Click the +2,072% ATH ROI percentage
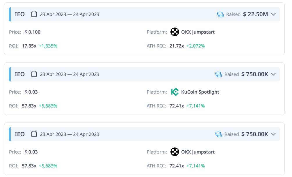This screenshot has height=177, width=292. pos(195,46)
